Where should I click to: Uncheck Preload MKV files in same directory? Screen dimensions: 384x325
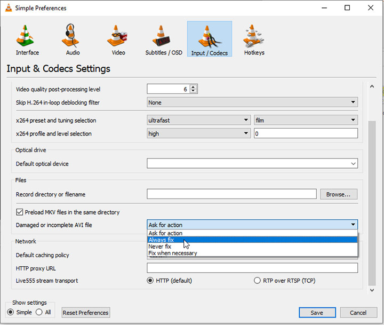coord(20,212)
